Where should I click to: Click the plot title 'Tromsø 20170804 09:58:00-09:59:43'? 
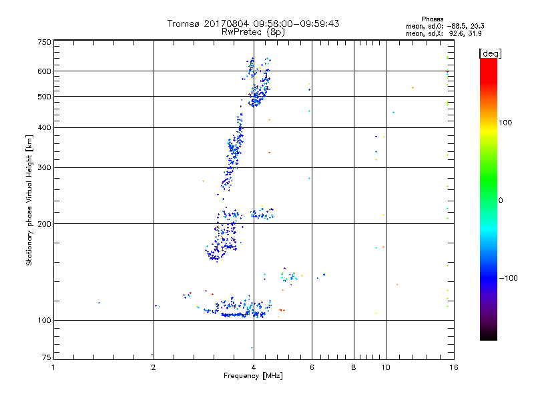[253, 23]
